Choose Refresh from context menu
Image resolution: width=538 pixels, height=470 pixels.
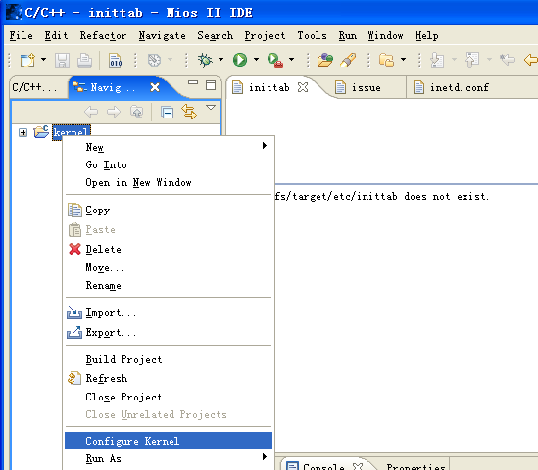169,379
